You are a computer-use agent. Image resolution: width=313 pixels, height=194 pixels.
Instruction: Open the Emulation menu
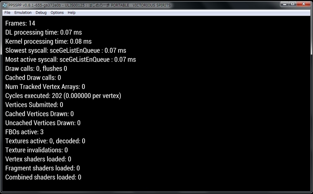point(23,13)
